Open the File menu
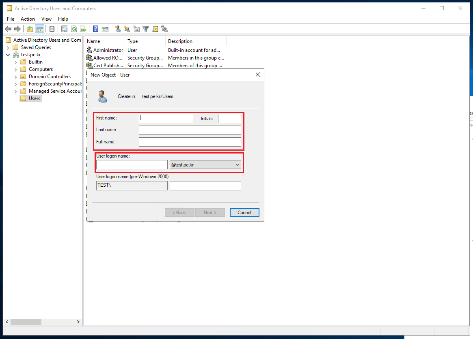 point(11,19)
